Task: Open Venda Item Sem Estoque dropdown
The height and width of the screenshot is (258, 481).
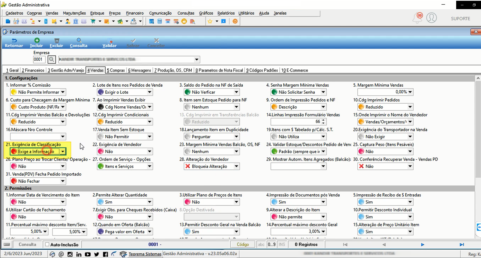Action: [x=150, y=137]
